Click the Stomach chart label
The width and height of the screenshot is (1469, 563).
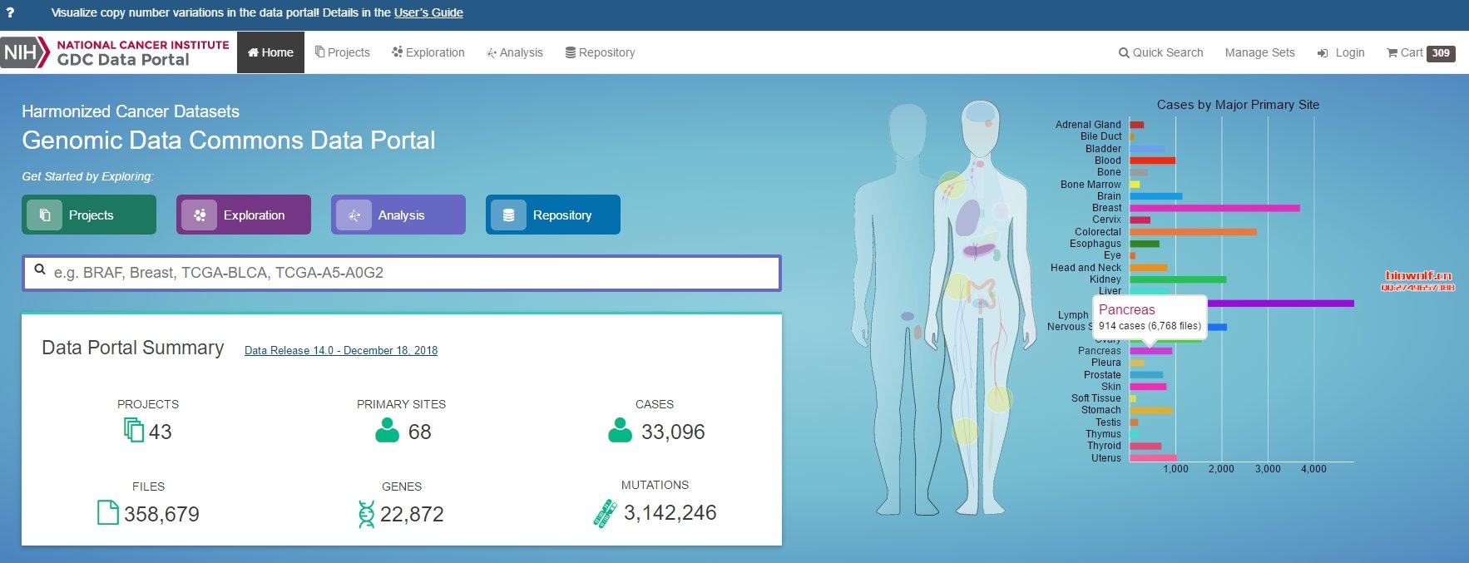1101,410
